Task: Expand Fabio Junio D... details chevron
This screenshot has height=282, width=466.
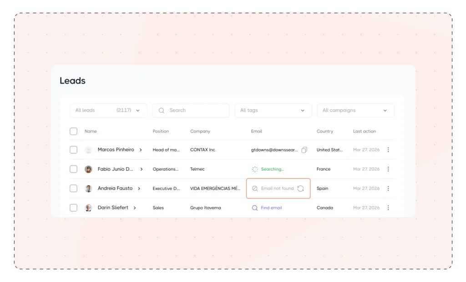Action: pyautogui.click(x=142, y=169)
